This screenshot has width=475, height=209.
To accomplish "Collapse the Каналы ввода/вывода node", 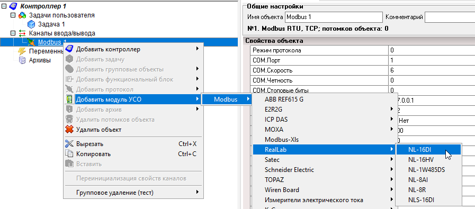I will (x=13, y=33).
